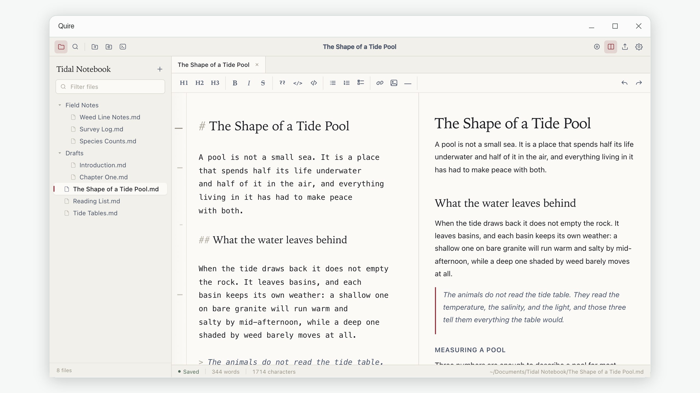
Task: Insert an image
Action: tap(394, 83)
